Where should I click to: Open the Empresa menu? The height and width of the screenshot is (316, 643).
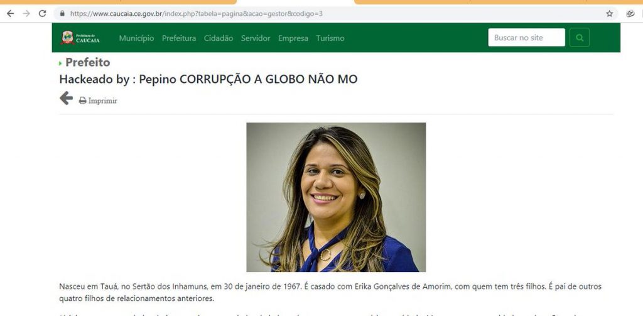[x=293, y=38]
